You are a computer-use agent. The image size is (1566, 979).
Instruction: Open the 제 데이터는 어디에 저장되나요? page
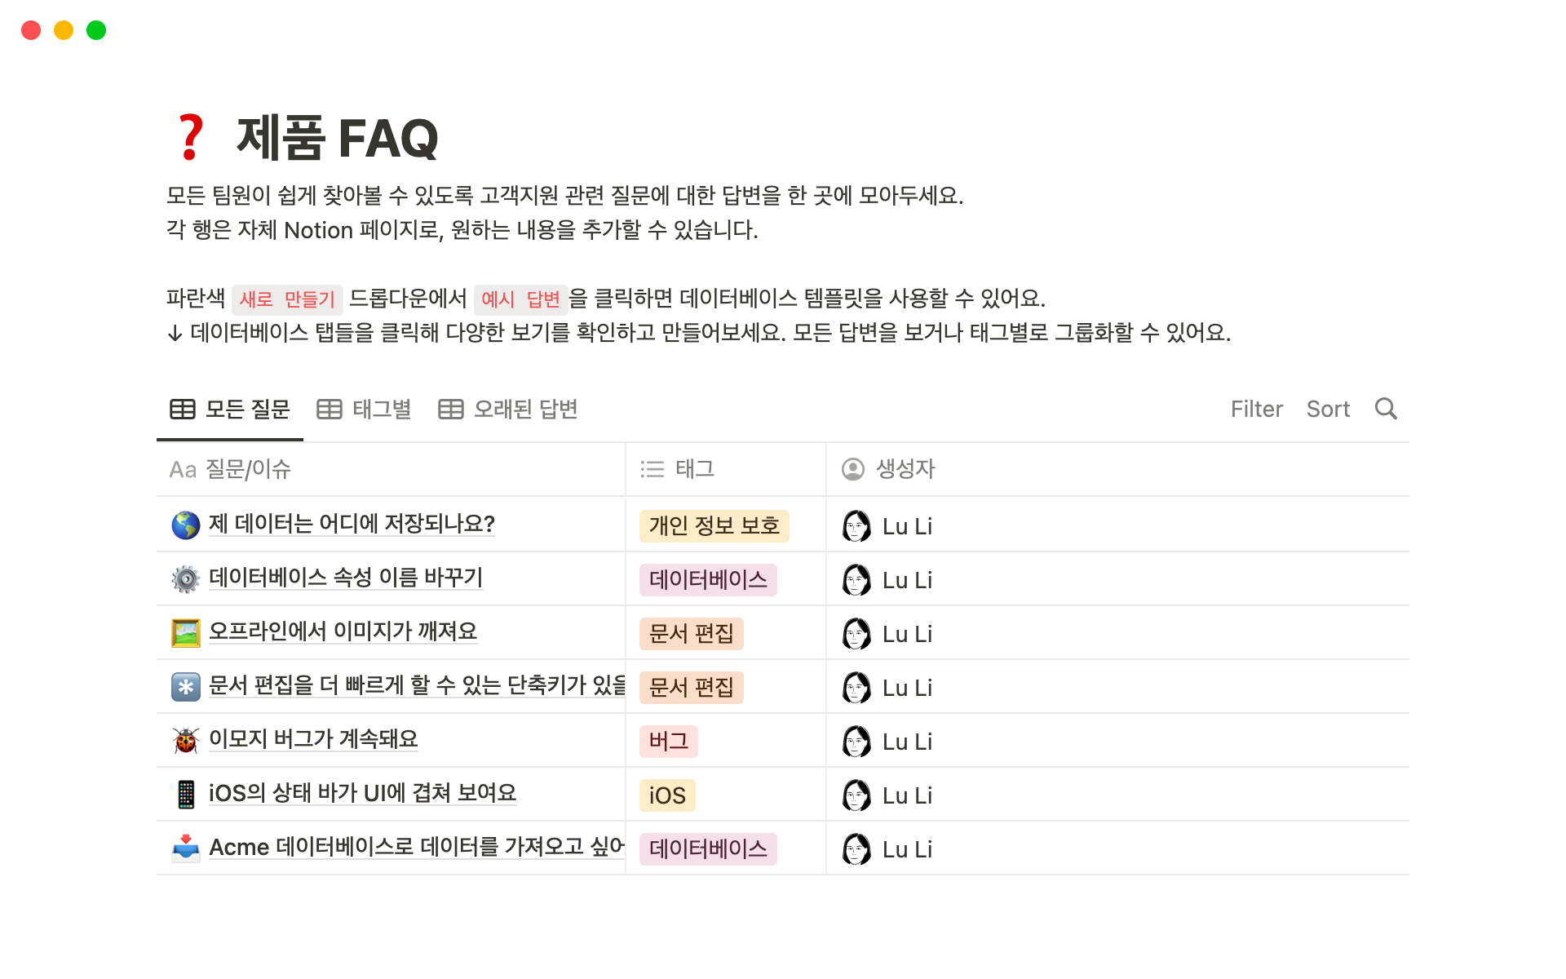pyautogui.click(x=352, y=524)
